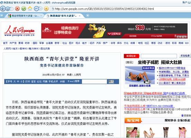Viewport: 191px width, 138px height.
Task: Close the active 陕西商洛 tab
Action: (79, 16)
